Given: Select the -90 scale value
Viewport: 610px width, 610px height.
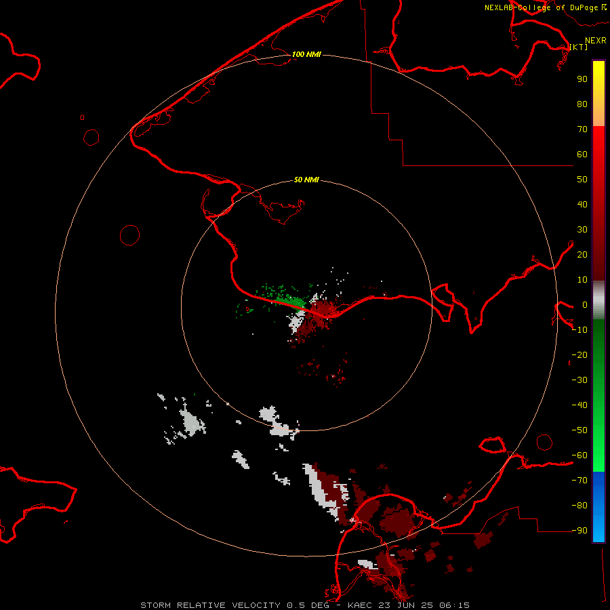Looking at the screenshot, I should [x=579, y=530].
